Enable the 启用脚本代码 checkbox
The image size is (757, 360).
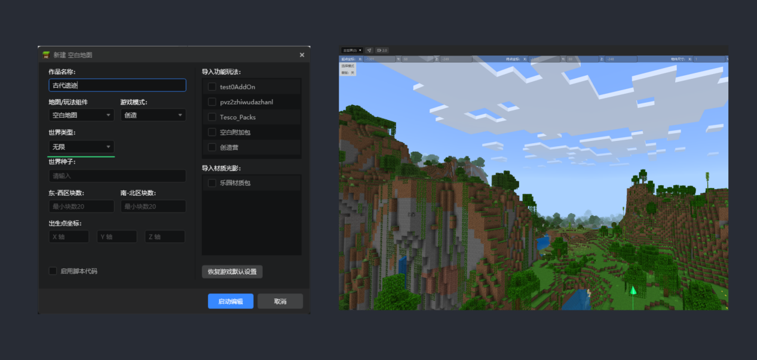53,271
